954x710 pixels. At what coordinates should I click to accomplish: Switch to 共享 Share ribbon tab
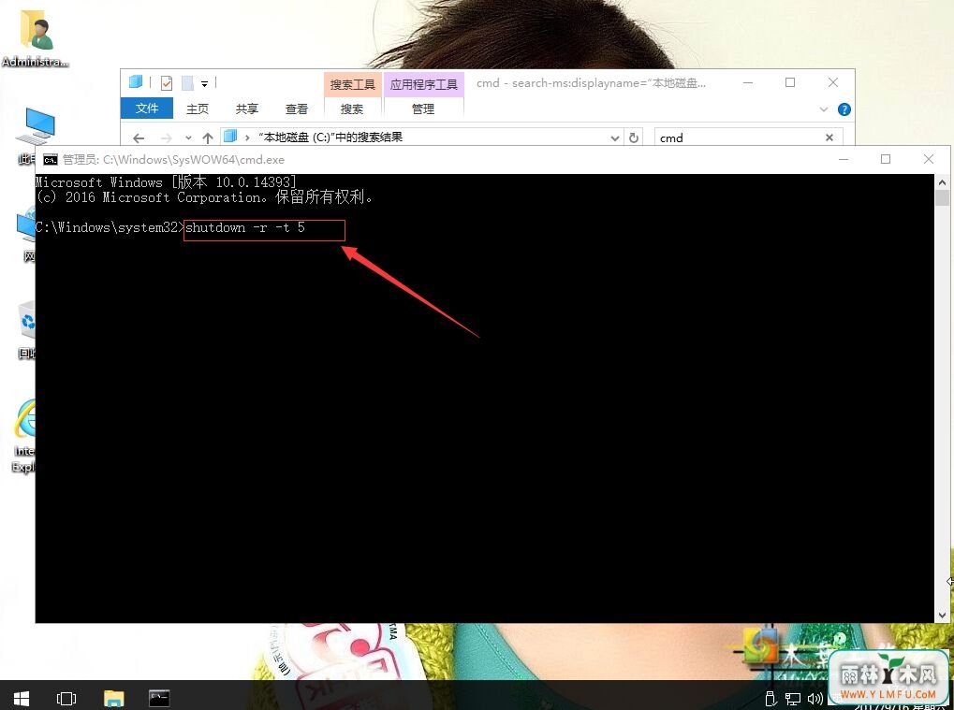(x=247, y=109)
